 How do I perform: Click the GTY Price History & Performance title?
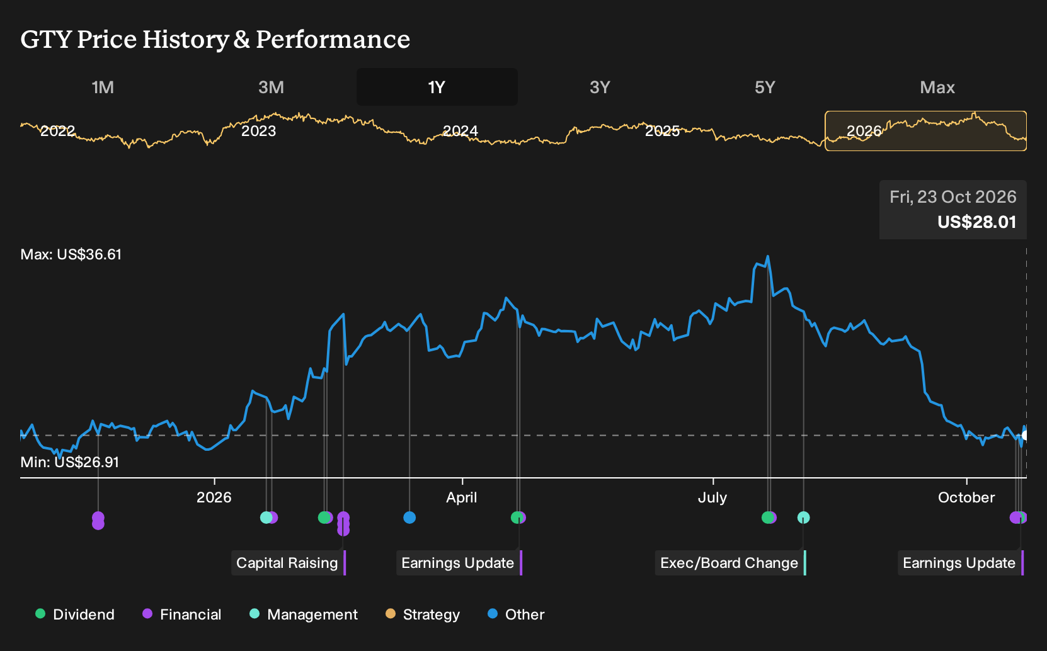click(x=215, y=39)
